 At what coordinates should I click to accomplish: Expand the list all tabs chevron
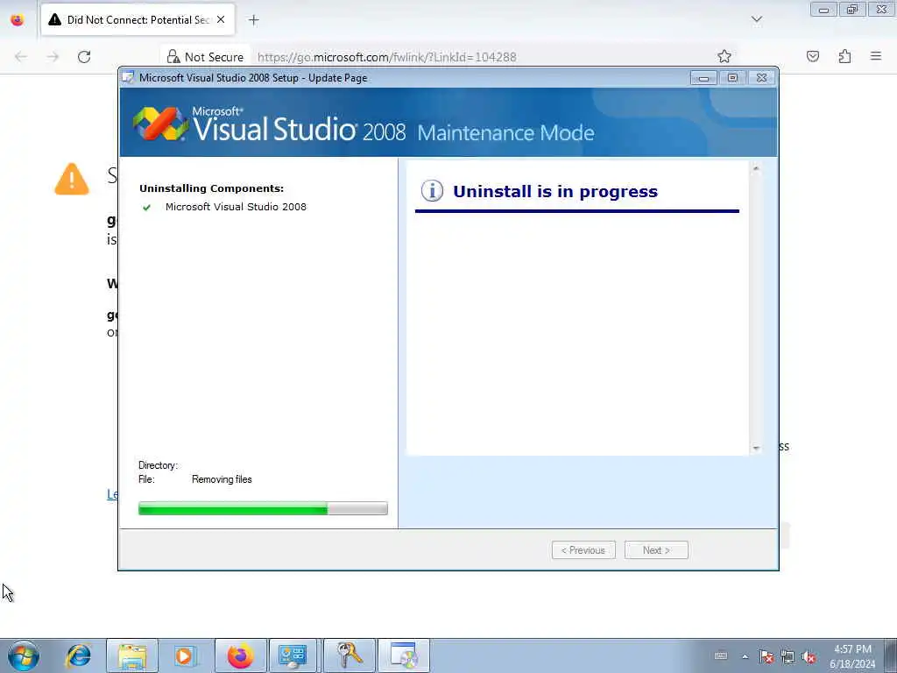coord(756,19)
